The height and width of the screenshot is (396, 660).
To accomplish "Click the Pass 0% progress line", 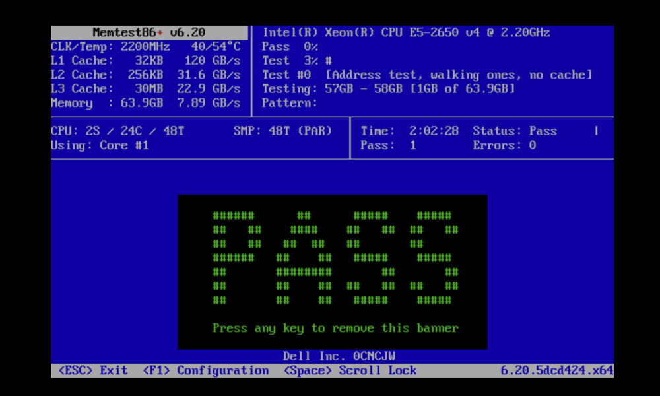I will [x=290, y=46].
